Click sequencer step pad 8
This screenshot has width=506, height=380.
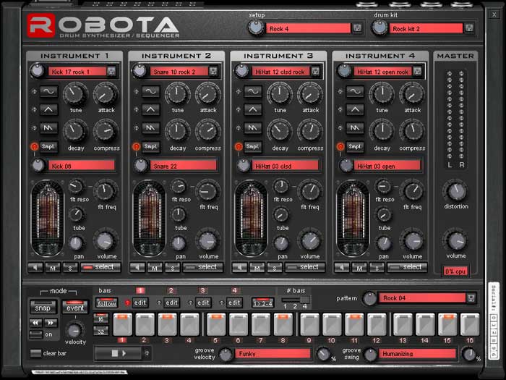[283, 324]
